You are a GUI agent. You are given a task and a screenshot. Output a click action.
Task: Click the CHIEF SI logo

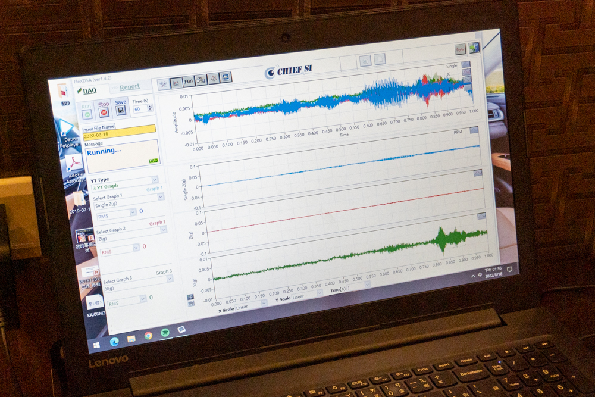click(289, 71)
